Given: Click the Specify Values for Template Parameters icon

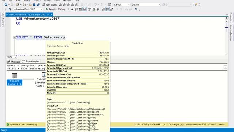Looking at the screenshot, I should (136, 9).
